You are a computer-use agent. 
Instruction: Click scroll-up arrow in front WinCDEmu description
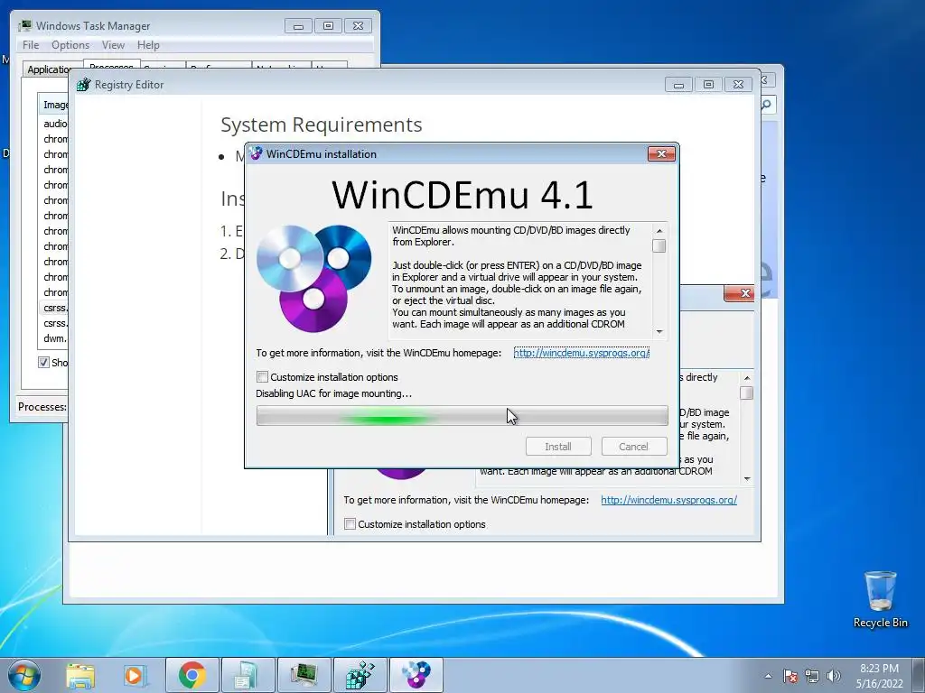click(659, 230)
